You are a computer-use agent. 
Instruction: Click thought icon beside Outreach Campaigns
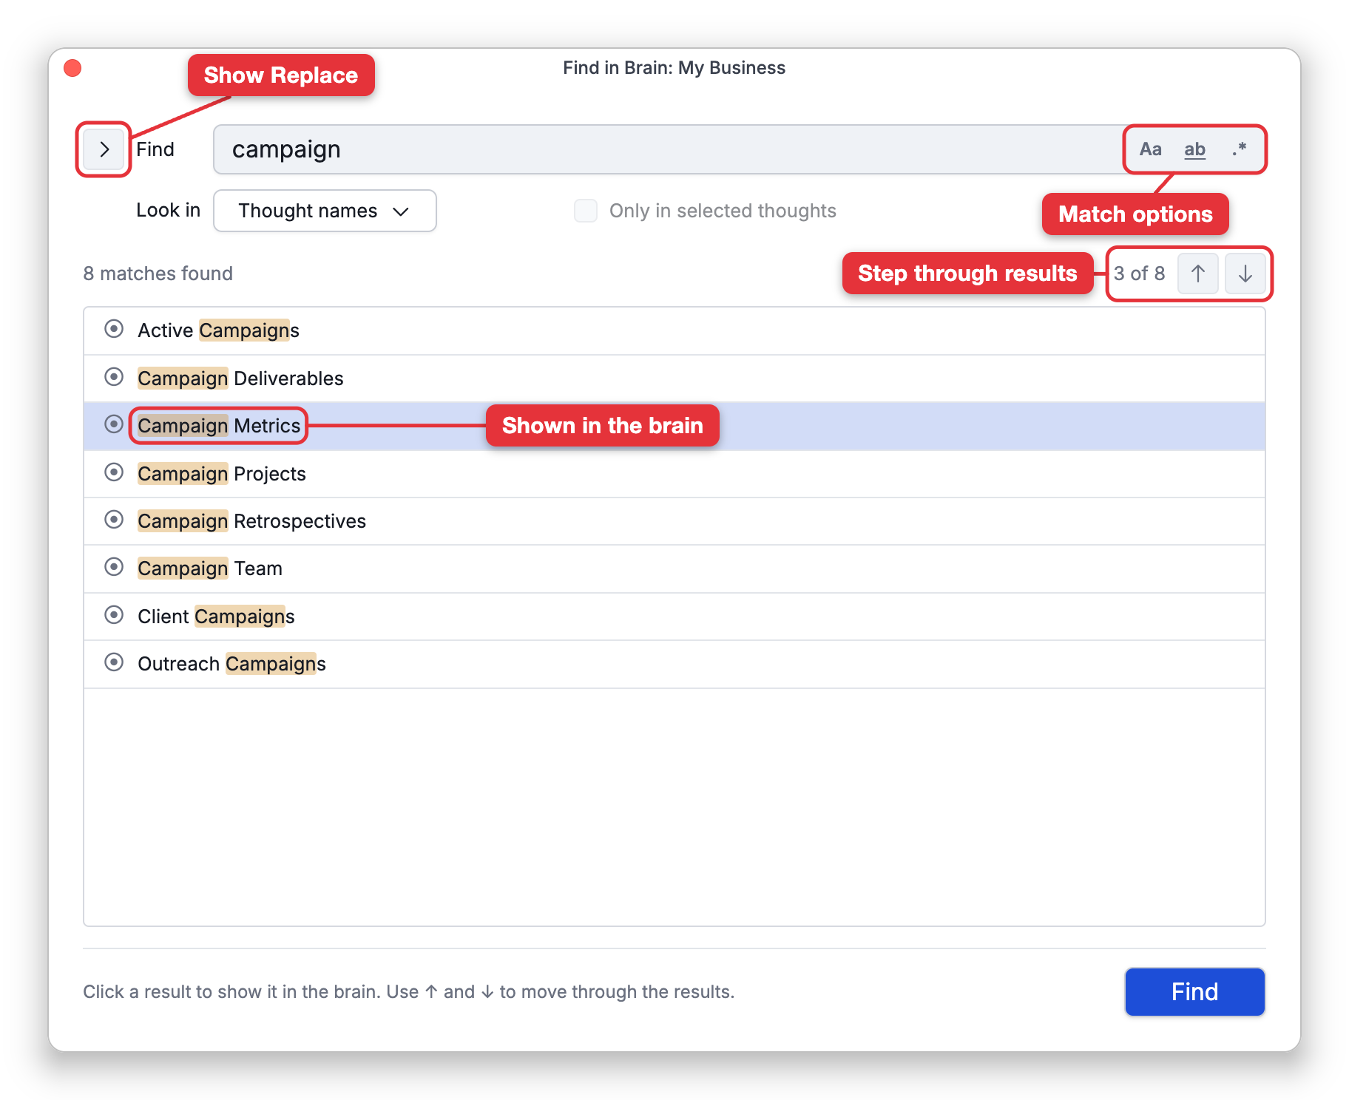point(114,662)
